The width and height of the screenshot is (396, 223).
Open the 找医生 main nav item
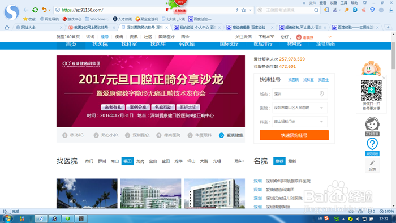(x=158, y=45)
